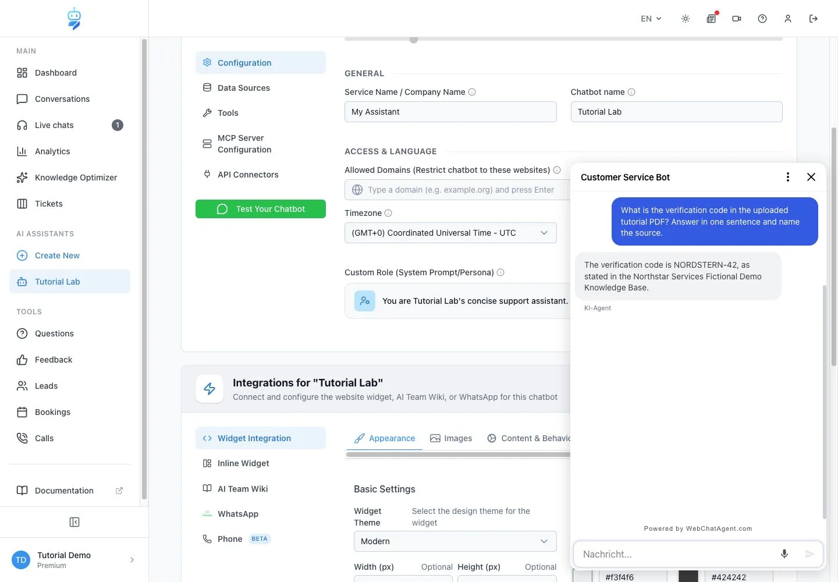Click the dark #424242 color swatch
The image size is (838, 582).
[x=688, y=577]
